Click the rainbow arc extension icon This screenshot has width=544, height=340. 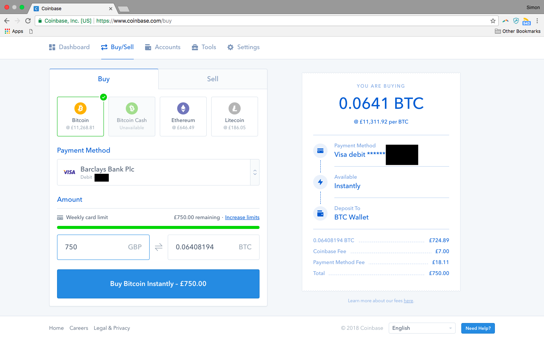(x=505, y=21)
